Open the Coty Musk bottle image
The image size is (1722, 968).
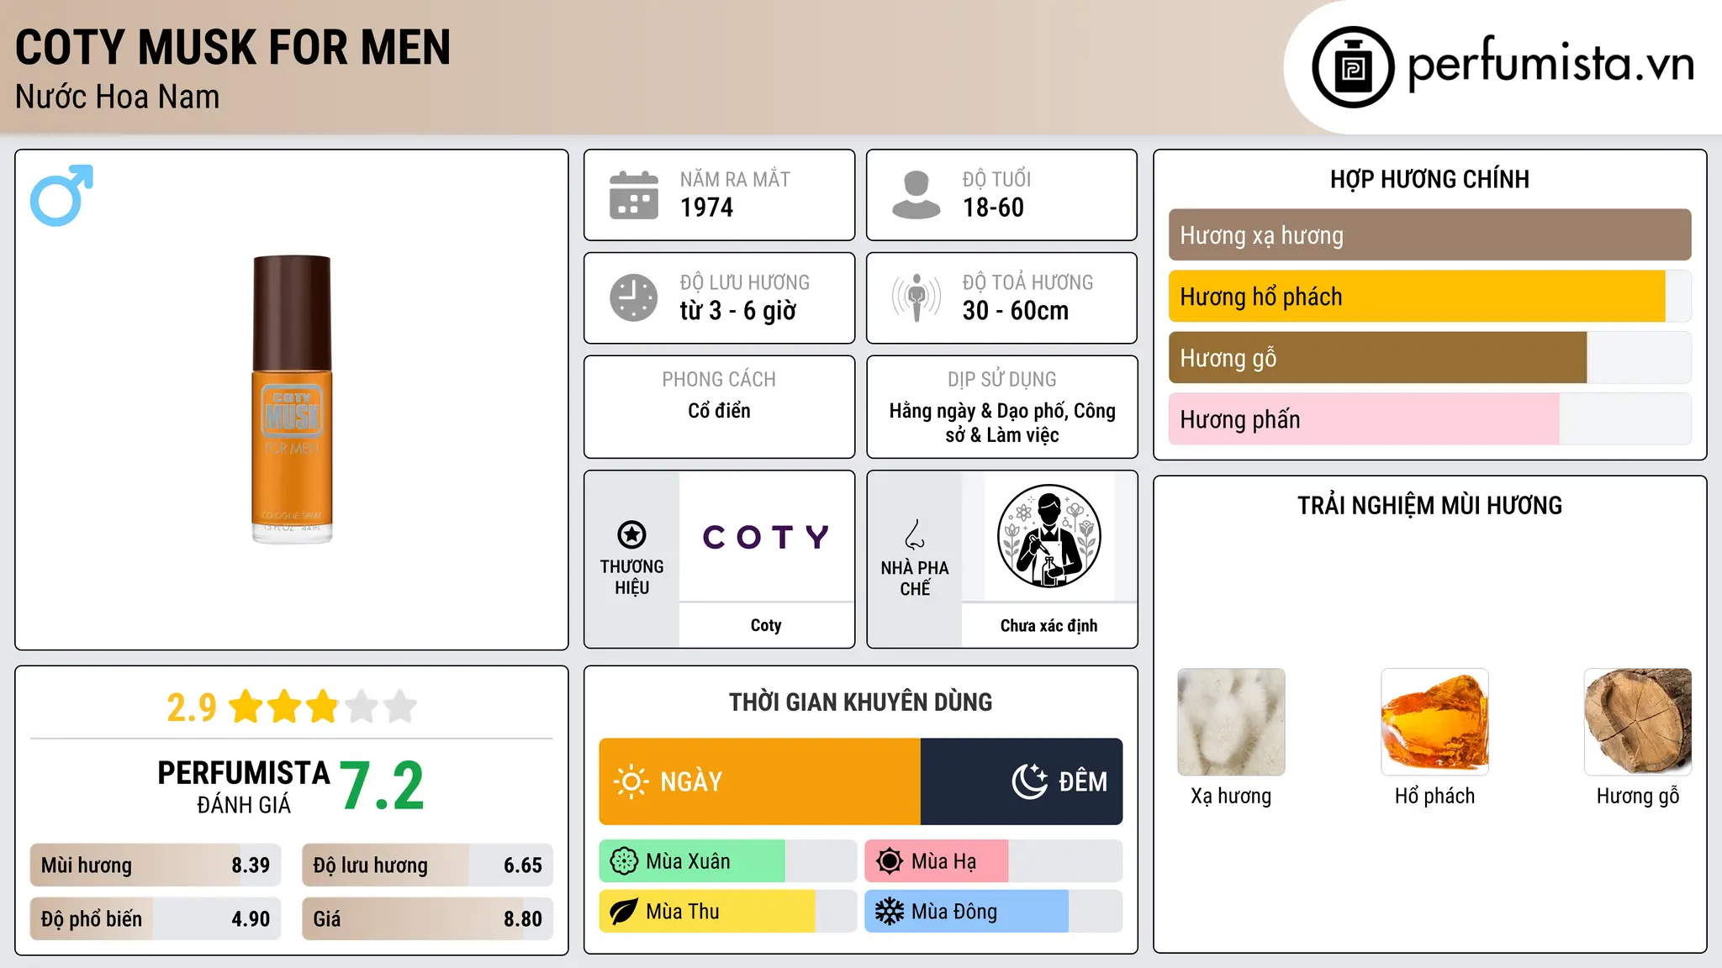(x=292, y=399)
